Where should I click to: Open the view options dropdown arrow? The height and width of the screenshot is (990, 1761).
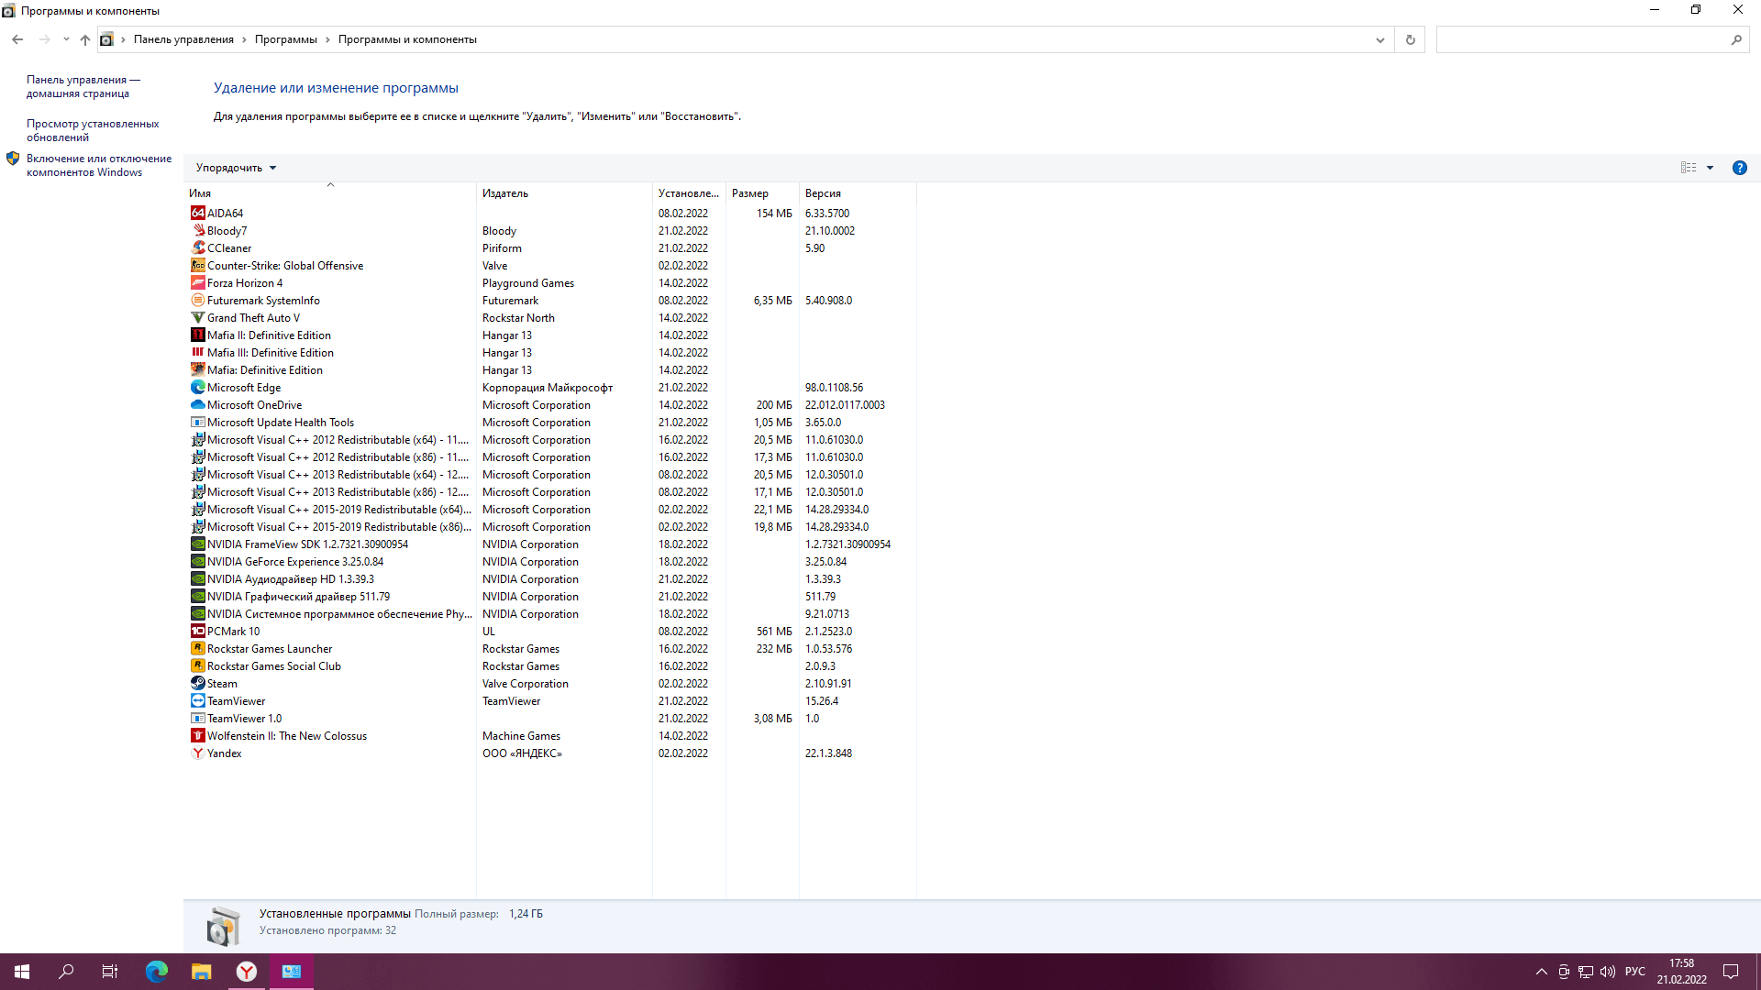[x=1710, y=168]
